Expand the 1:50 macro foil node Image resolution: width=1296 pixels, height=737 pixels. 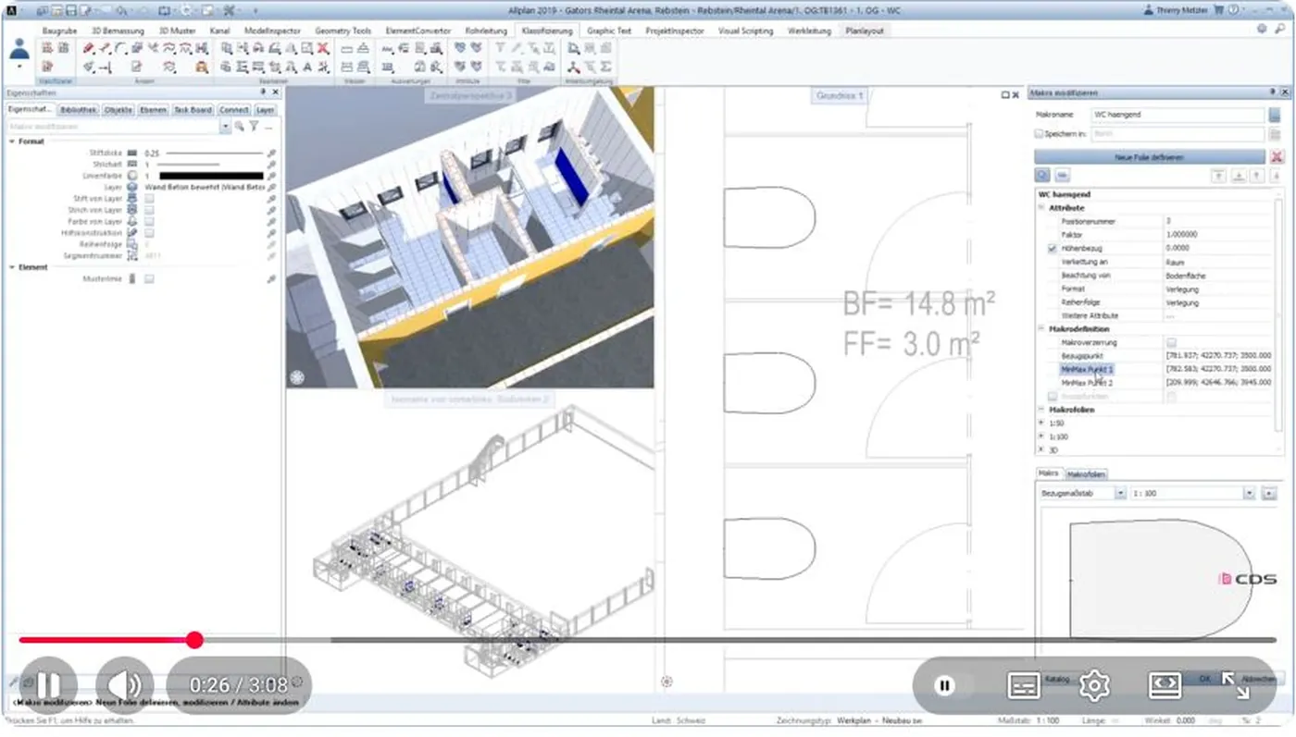pyautogui.click(x=1041, y=423)
